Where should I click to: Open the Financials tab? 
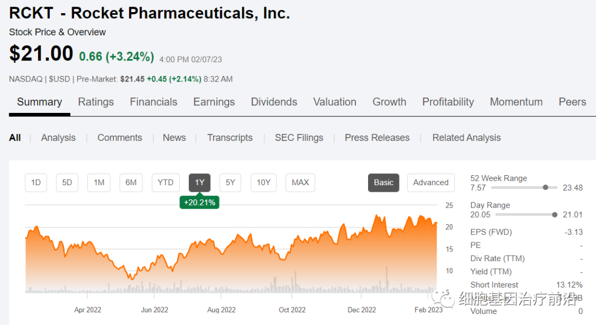coord(153,102)
